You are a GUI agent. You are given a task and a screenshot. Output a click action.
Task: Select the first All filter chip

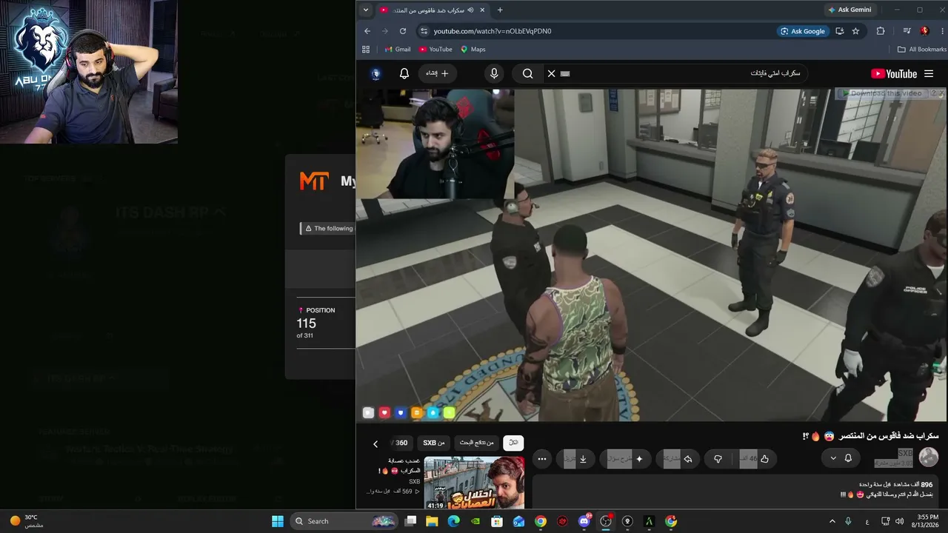point(513,443)
